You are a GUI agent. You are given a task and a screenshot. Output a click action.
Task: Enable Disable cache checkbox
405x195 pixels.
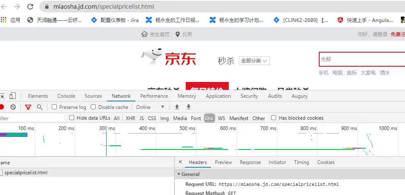click(x=93, y=107)
